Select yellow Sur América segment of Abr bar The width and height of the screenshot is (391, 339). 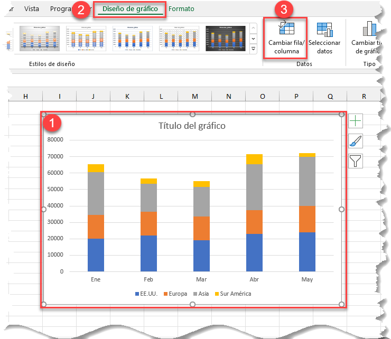click(254, 159)
